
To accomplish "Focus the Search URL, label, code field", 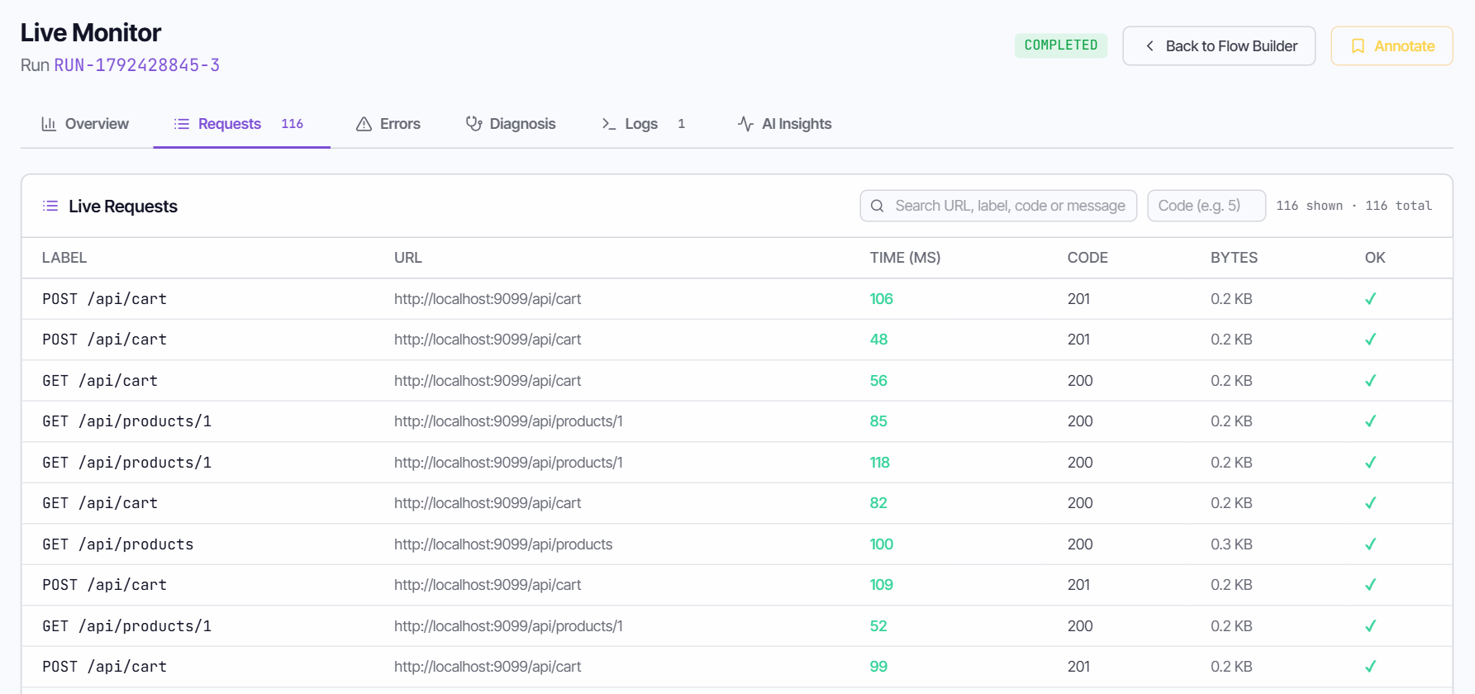I will 998,206.
